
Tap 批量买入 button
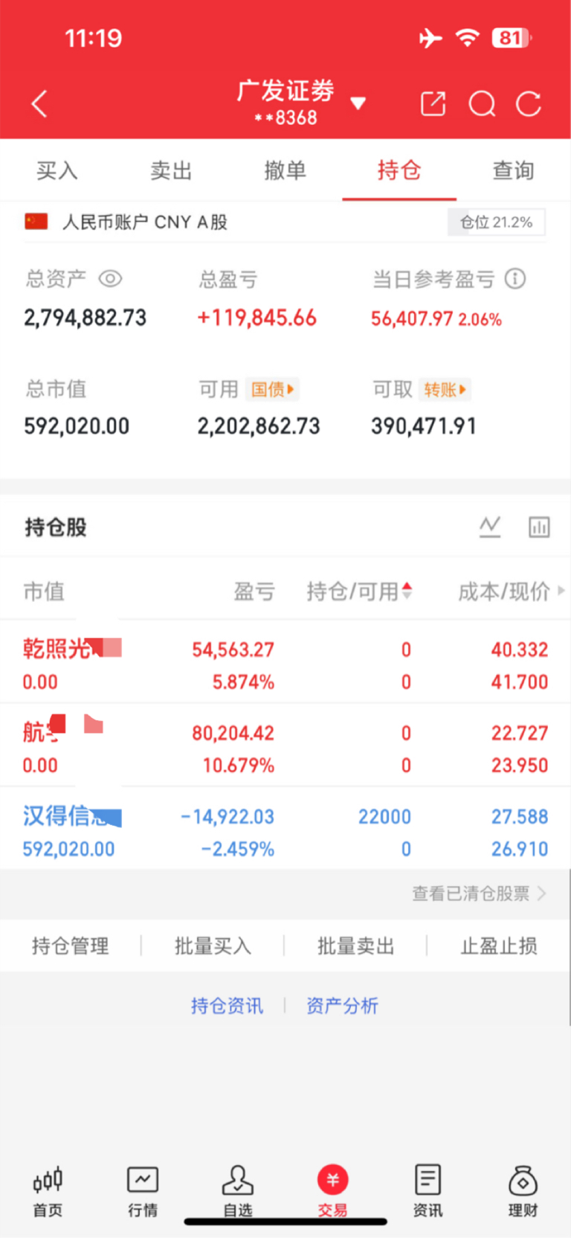pos(213,946)
